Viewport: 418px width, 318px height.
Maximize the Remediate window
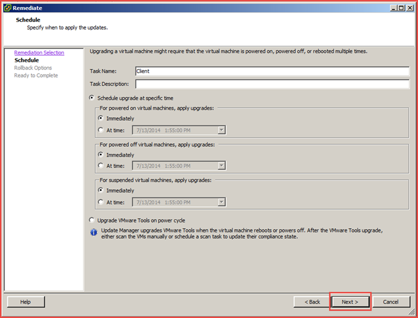point(402,8)
